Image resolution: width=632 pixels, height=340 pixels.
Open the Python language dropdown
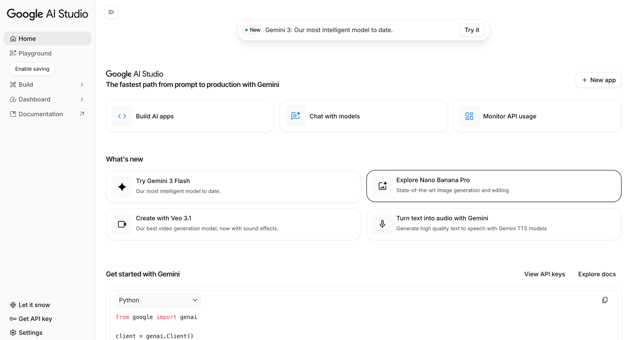click(158, 300)
